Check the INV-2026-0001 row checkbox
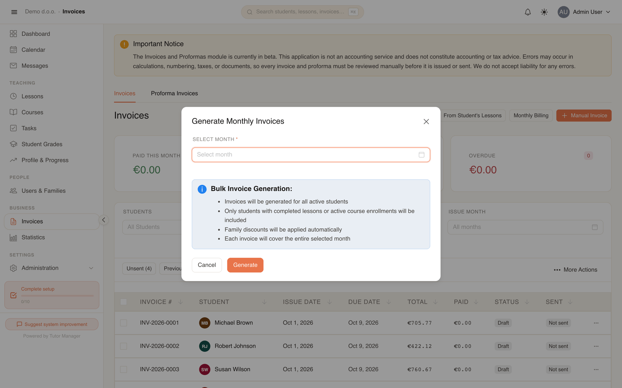 point(123,323)
